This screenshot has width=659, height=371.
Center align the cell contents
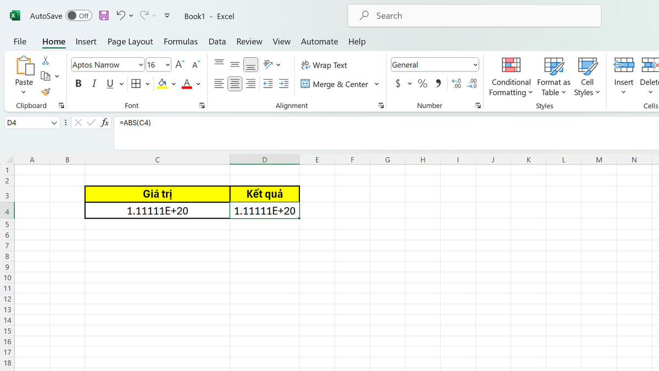tap(234, 84)
